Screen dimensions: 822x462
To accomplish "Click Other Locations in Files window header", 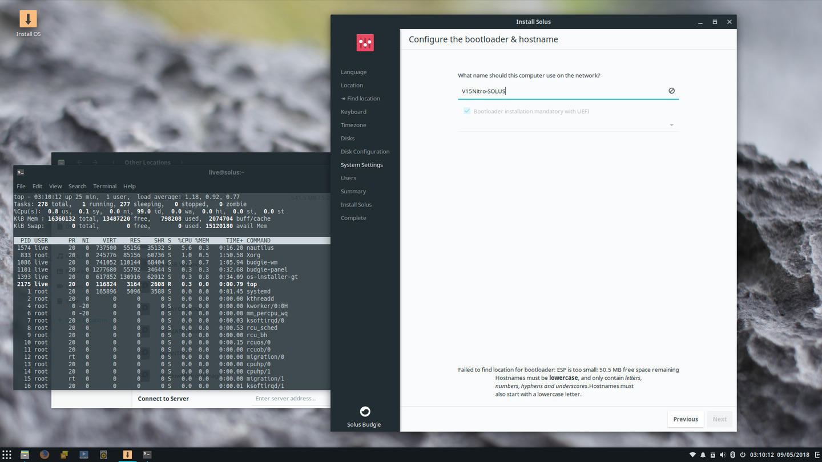I will pos(147,163).
